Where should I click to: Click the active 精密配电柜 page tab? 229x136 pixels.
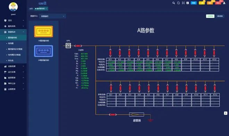click(x=41, y=9)
